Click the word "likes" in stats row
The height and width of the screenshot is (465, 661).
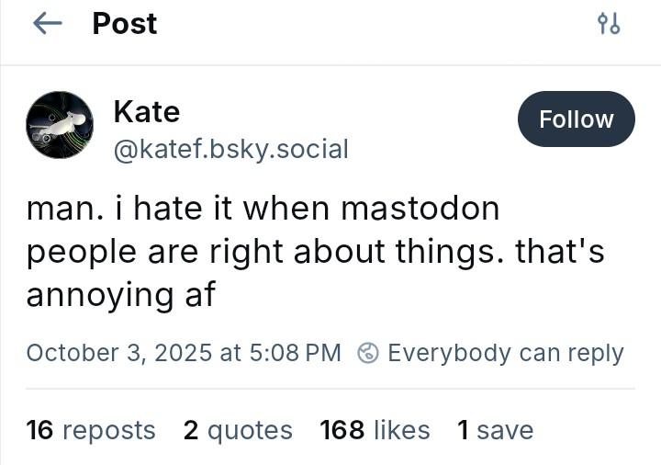click(401, 430)
